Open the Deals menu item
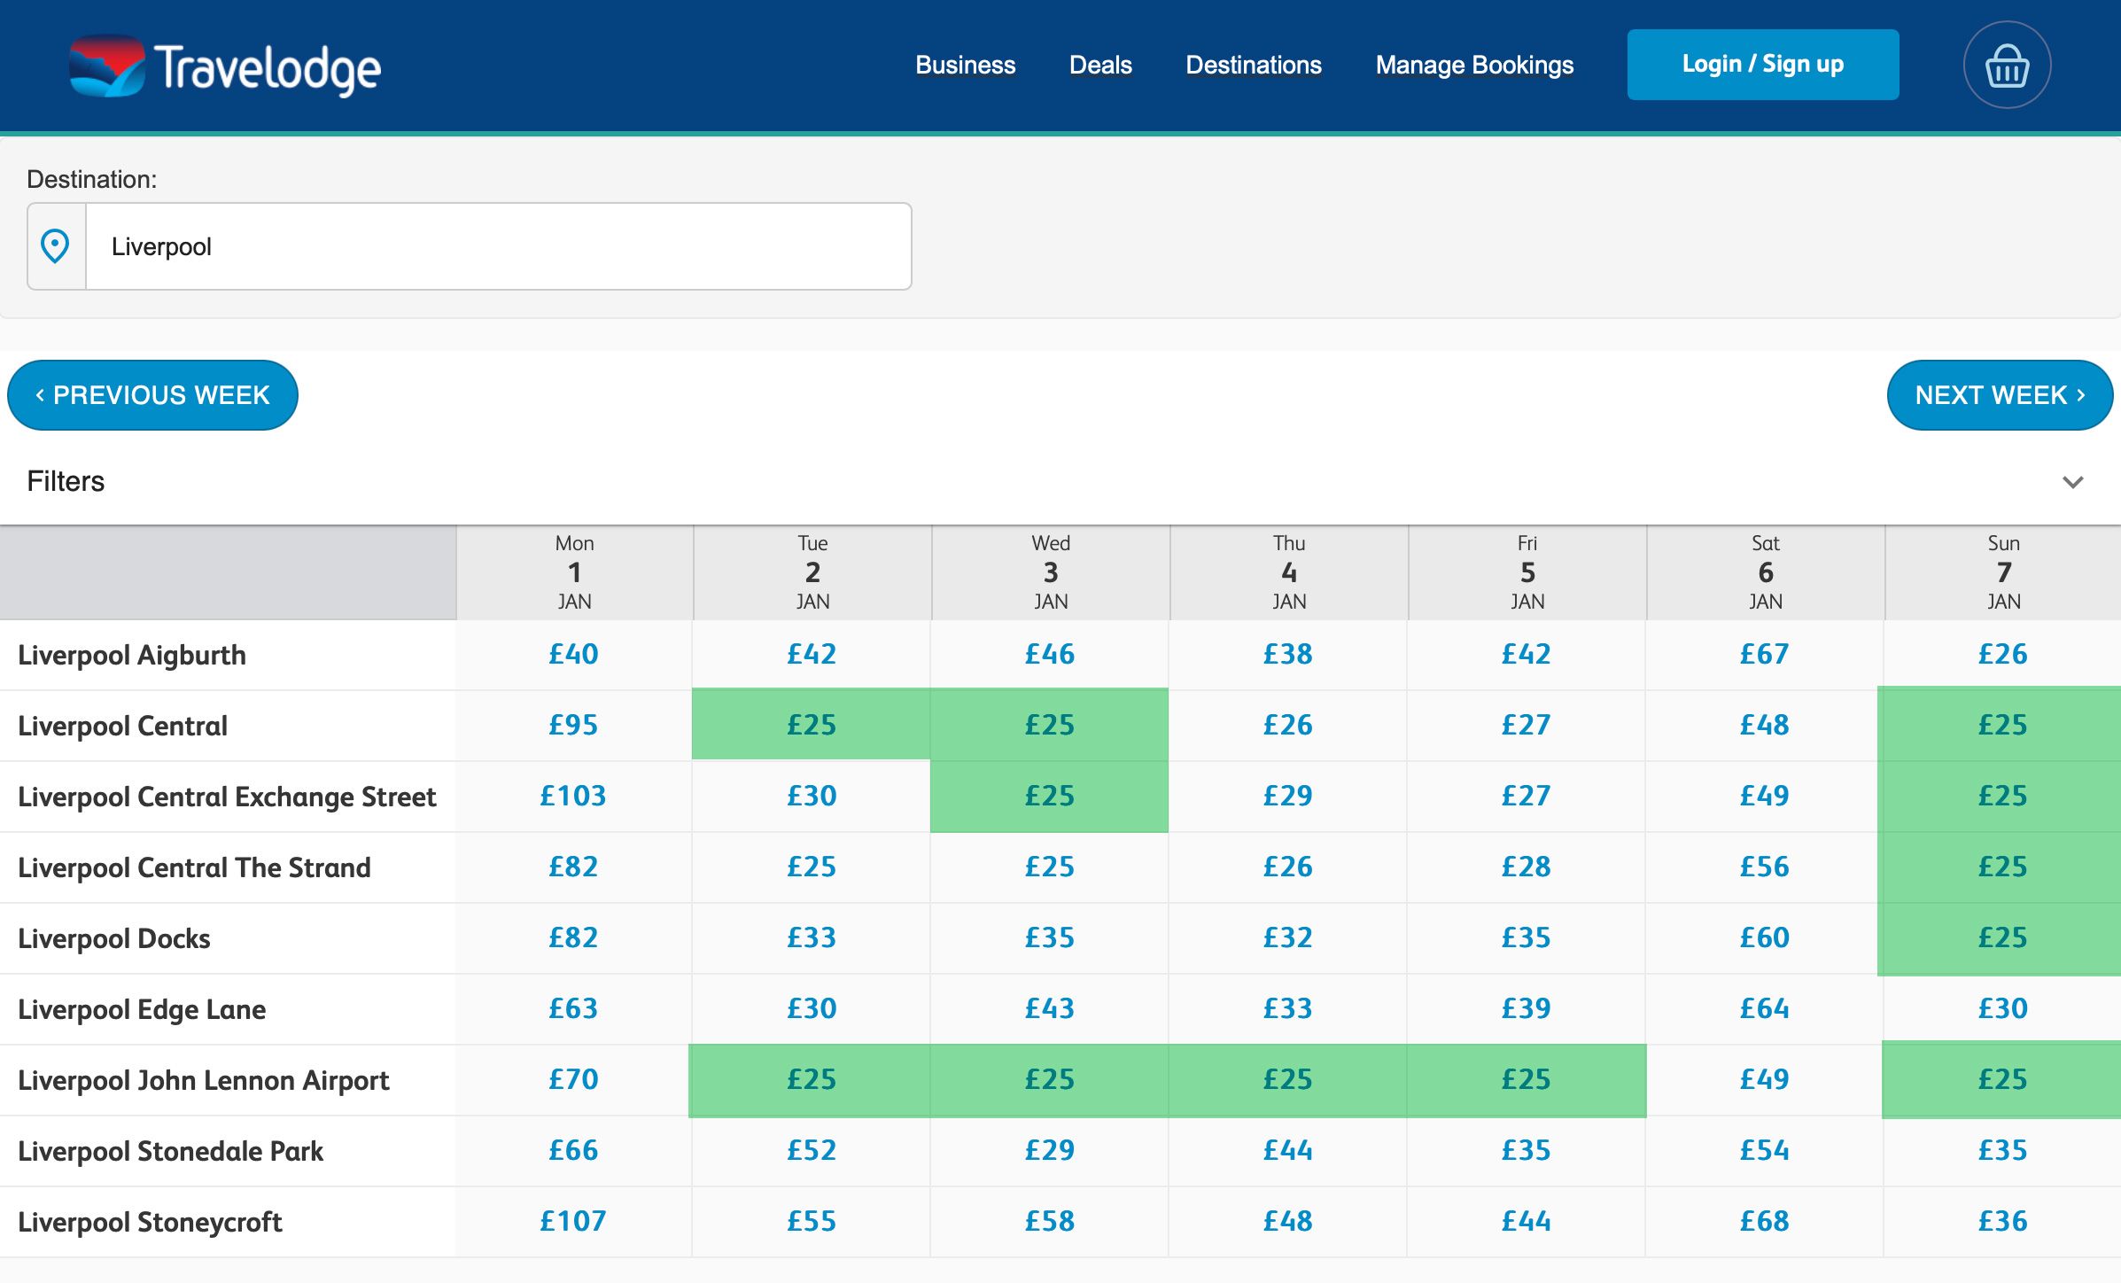 [1100, 66]
